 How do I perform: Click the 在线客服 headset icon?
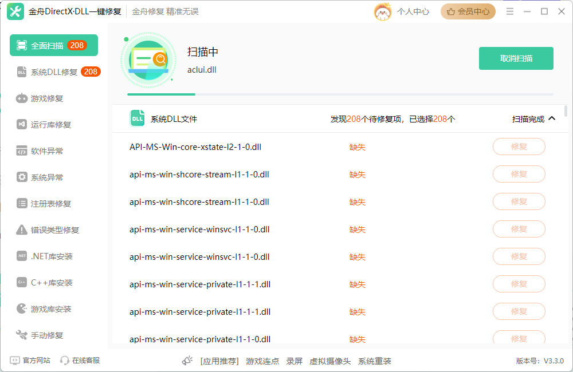click(64, 361)
